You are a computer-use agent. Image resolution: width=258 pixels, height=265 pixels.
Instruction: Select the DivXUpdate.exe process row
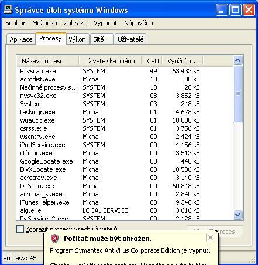[125, 169]
